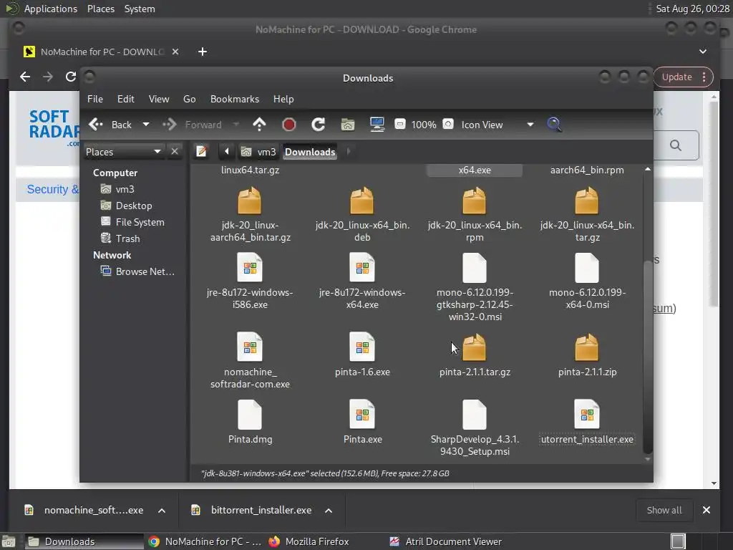Open a new tab in Chrome
This screenshot has height=550, width=733.
[203, 52]
